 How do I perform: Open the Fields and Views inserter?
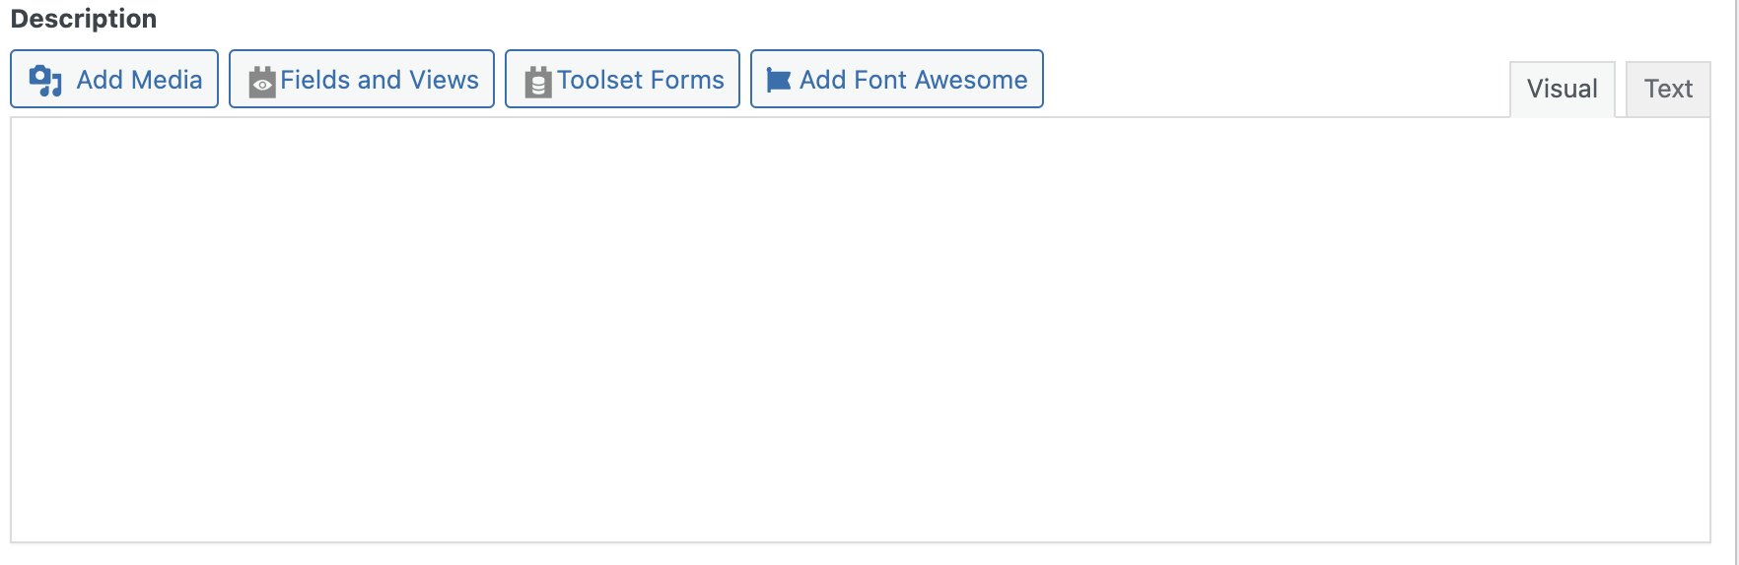tap(362, 79)
